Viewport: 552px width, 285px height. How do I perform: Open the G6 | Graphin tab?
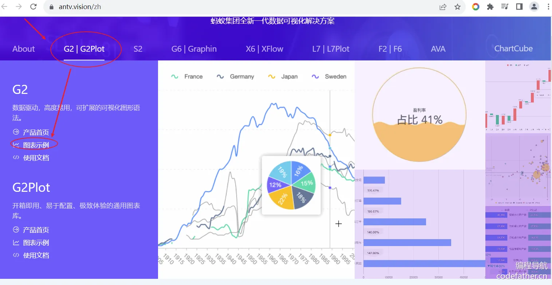pyautogui.click(x=194, y=49)
